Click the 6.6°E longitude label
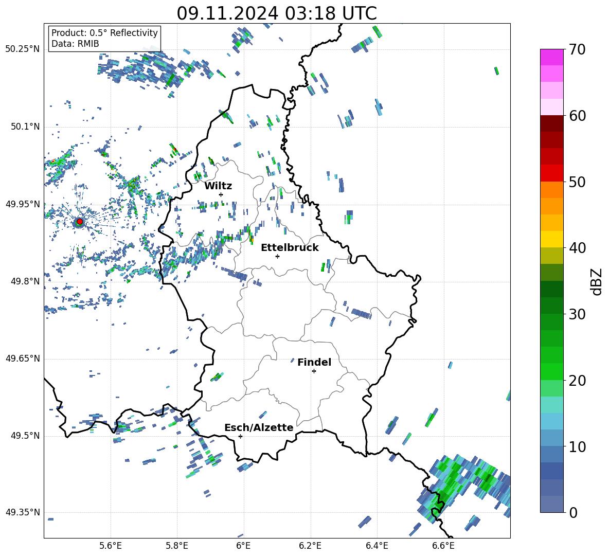 coord(443,546)
